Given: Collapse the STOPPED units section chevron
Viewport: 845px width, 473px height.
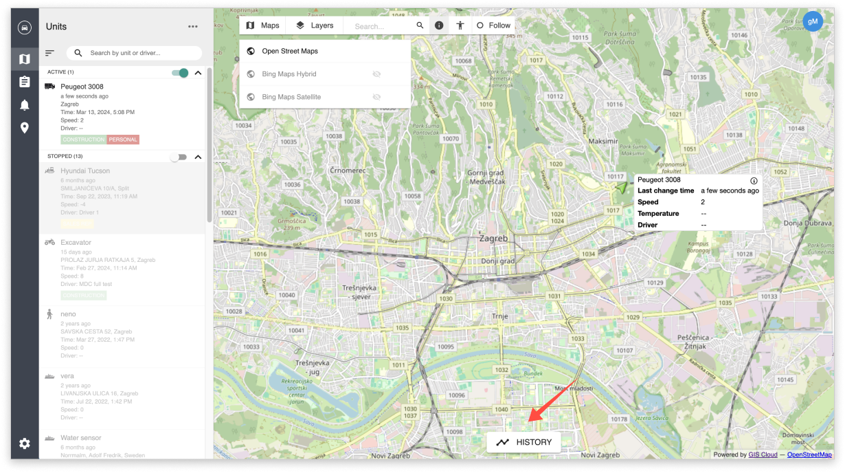Looking at the screenshot, I should click(x=198, y=156).
